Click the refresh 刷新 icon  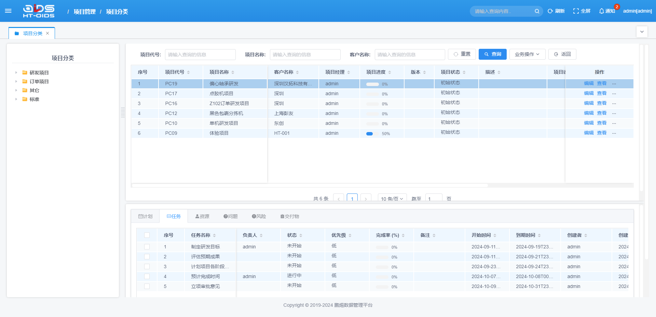pyautogui.click(x=550, y=11)
